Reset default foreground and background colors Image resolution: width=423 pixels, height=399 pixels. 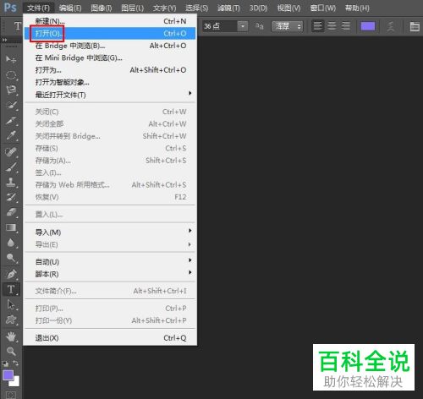coord(5,363)
